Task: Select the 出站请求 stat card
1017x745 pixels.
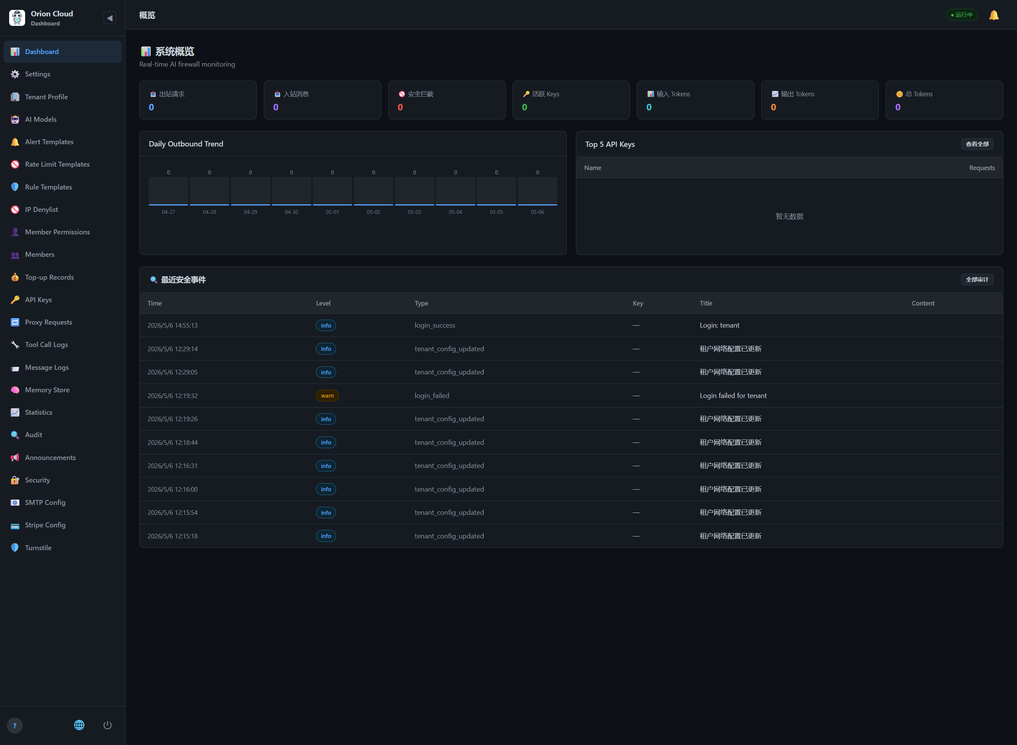Action: point(198,100)
